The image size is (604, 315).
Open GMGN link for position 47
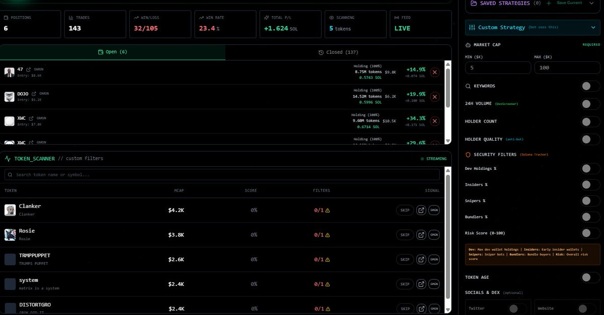click(38, 69)
